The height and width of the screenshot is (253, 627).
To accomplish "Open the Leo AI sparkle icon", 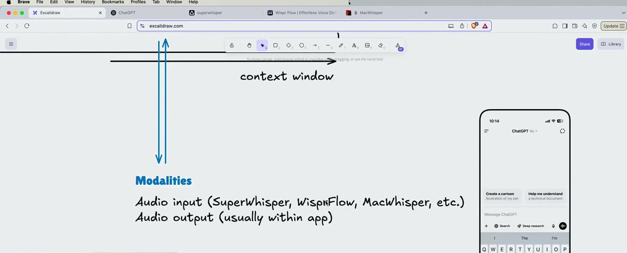I will [585, 26].
